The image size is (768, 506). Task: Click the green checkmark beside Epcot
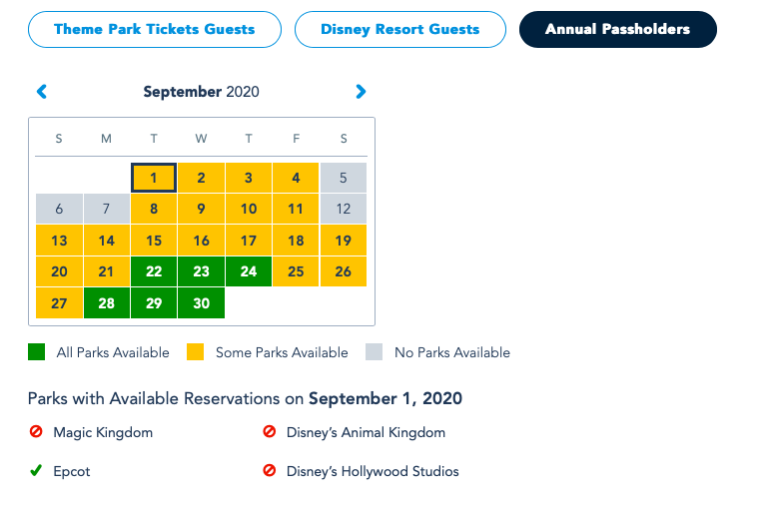(36, 471)
